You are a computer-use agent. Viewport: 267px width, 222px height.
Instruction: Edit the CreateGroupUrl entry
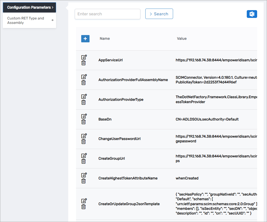coord(84,156)
